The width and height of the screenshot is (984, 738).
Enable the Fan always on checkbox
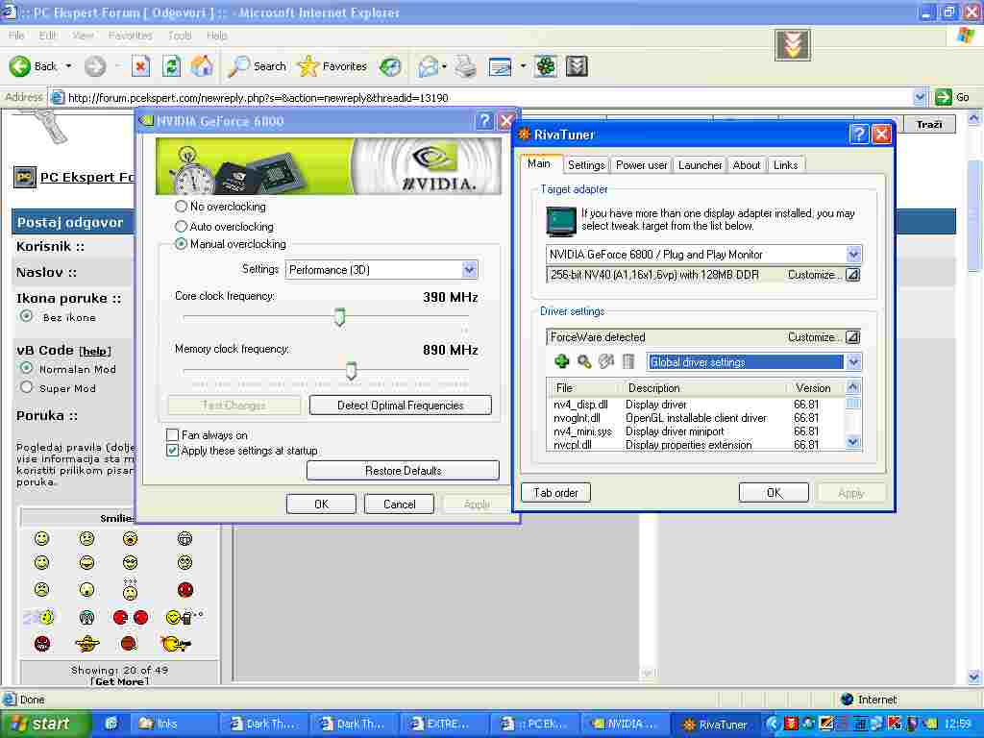[173, 435]
